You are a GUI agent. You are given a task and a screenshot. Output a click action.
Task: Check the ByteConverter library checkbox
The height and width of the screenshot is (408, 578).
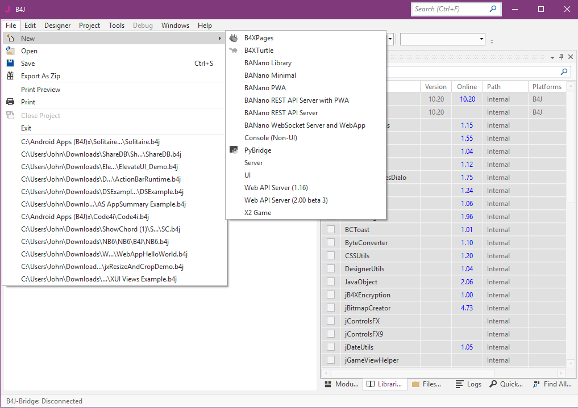[x=331, y=242]
